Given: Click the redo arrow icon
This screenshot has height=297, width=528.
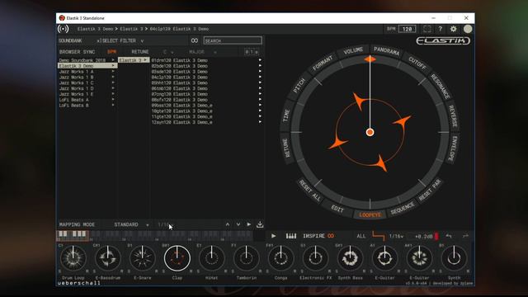Looking at the screenshot, I should pos(465,236).
